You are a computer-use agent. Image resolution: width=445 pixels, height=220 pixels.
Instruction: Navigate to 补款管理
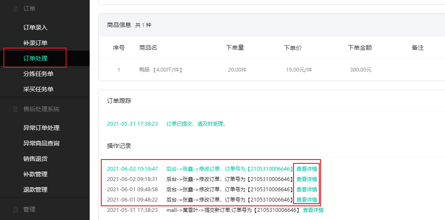point(35,174)
